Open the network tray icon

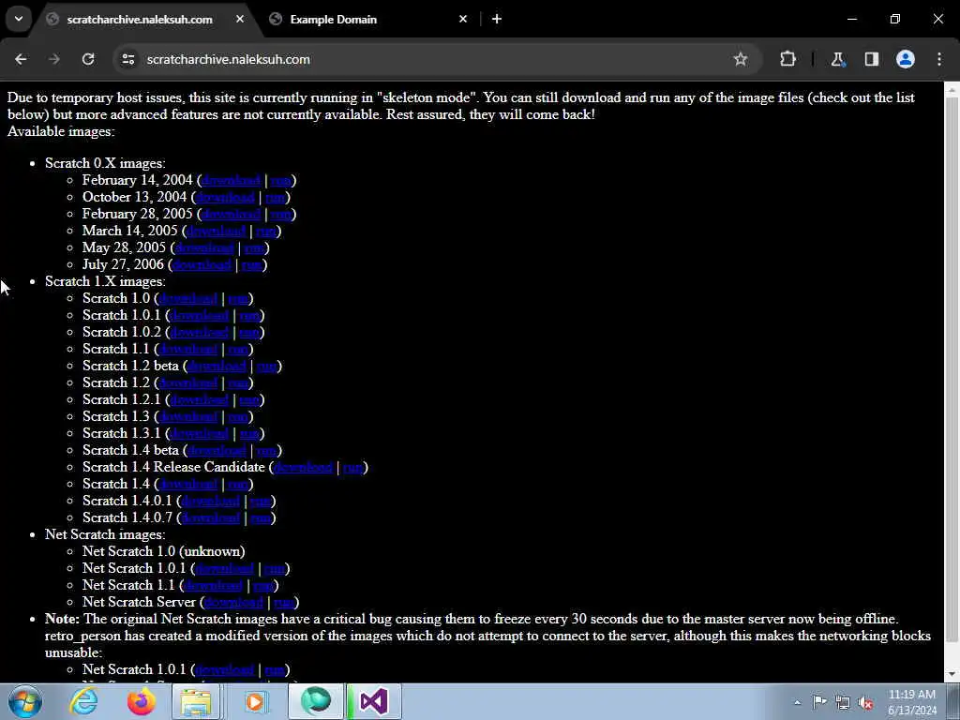[843, 703]
